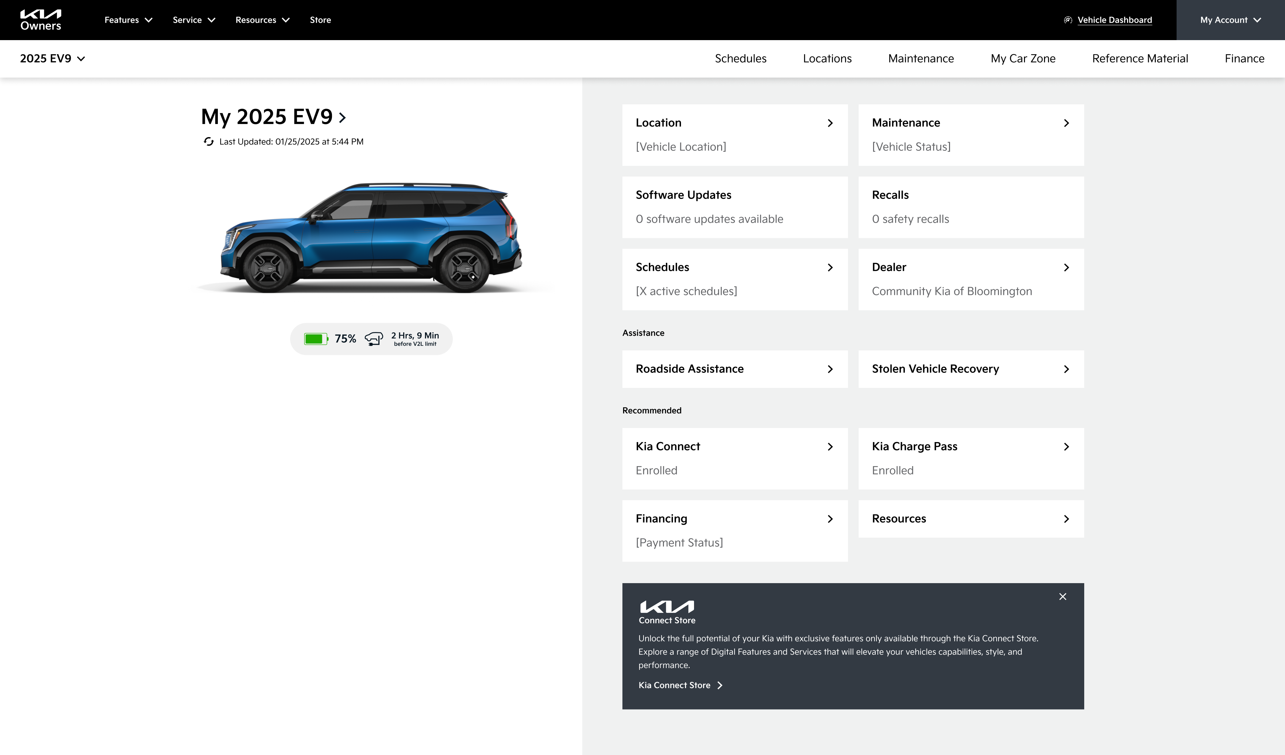This screenshot has width=1285, height=755.
Task: Click the V2L vehicle plug icon
Action: [x=374, y=339]
